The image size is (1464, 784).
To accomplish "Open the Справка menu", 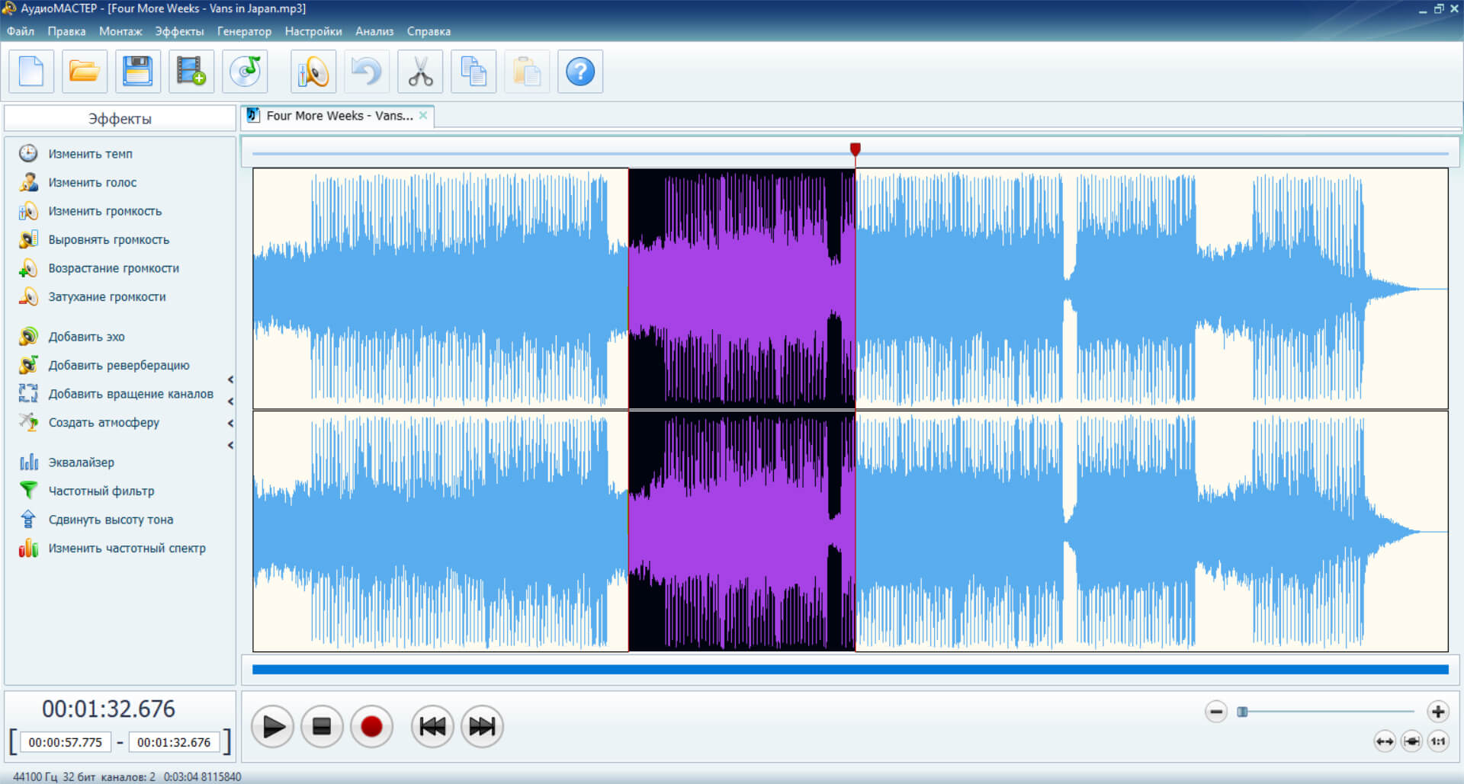I will (429, 31).
